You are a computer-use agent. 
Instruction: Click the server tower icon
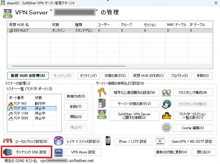coord(102,103)
